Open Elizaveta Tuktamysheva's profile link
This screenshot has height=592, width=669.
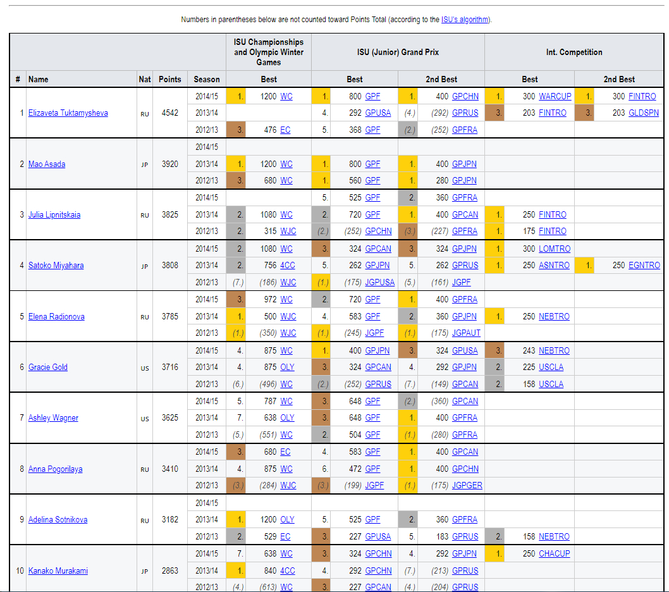point(68,113)
